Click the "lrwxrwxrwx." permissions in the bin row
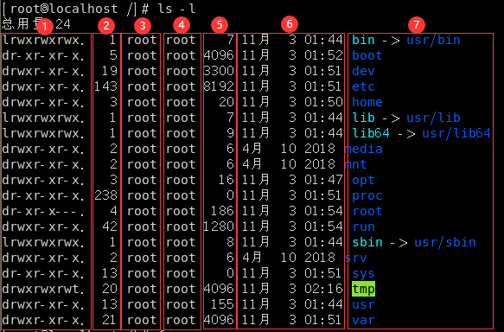 (x=43, y=40)
